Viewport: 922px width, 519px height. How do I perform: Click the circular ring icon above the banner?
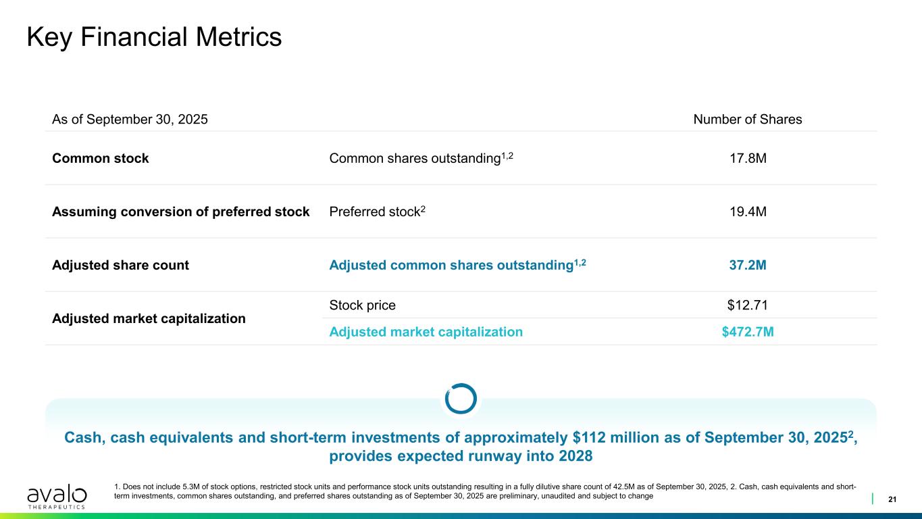(x=461, y=399)
